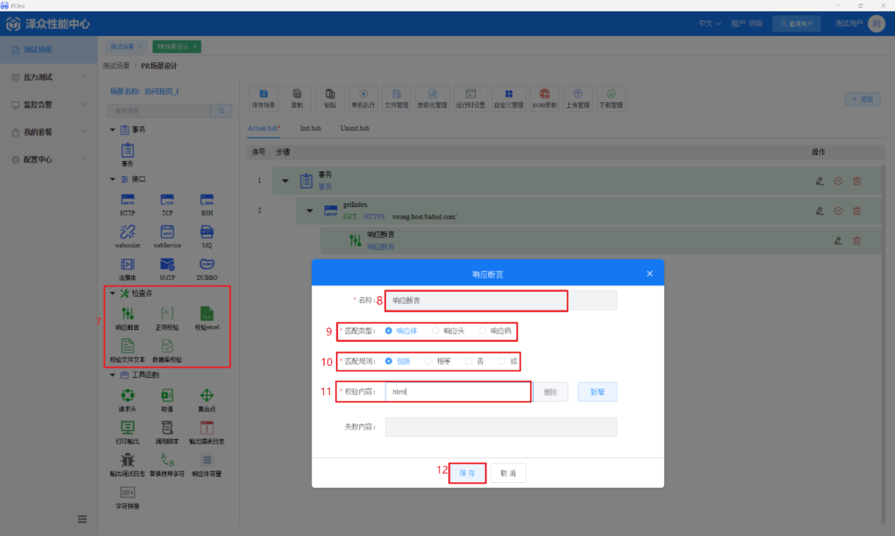Tick the 否 checkbox in match rule

click(468, 361)
